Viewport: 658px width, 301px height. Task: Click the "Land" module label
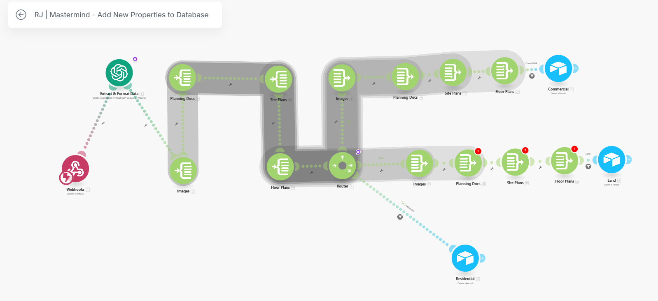pos(611,181)
